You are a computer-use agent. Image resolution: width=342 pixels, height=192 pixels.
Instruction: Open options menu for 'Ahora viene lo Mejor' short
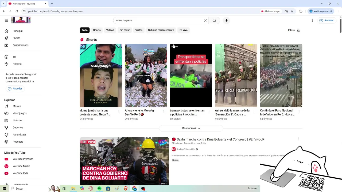pyautogui.click(x=164, y=112)
